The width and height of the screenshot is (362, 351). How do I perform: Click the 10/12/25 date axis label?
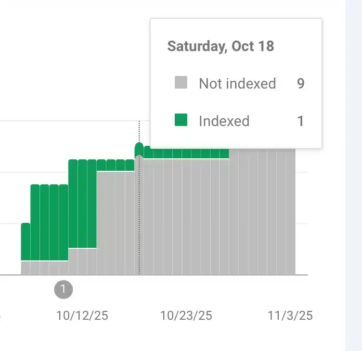click(82, 316)
